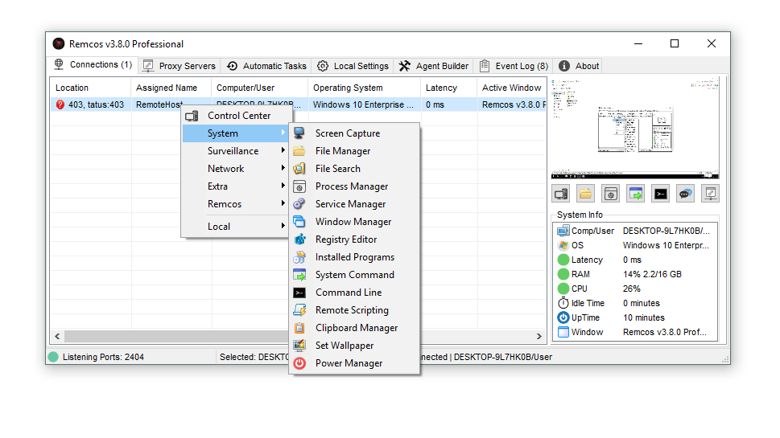Click the chat bubbles icon under the preview
780x438 pixels.
pos(685,194)
